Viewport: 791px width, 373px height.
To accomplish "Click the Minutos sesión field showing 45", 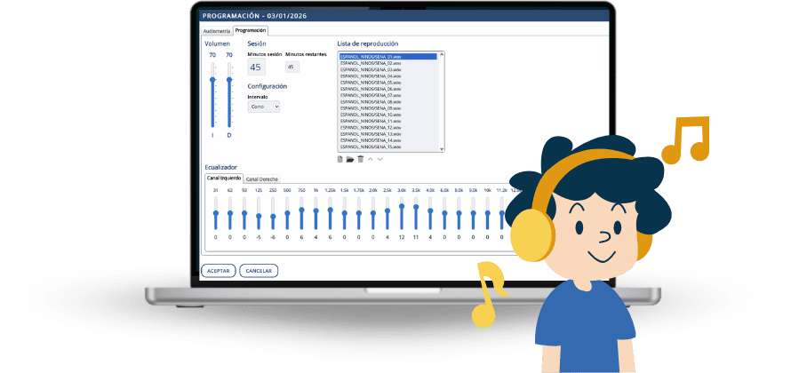I will coord(256,67).
